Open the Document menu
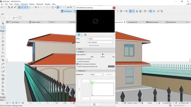Image resolution: width=191 pixels, height=107 pixels. pyautogui.click(x=24, y=4)
